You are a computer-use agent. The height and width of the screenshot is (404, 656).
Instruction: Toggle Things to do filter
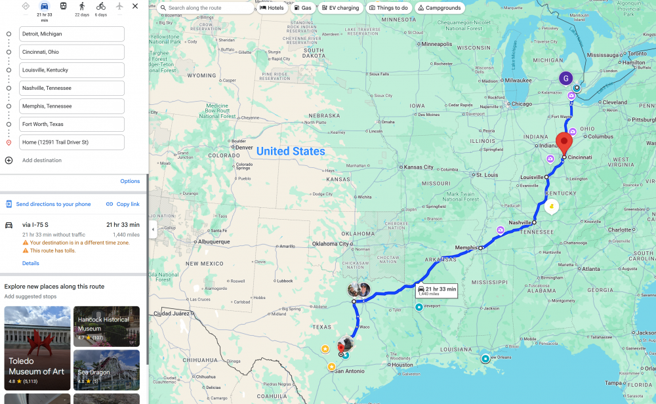pos(388,8)
